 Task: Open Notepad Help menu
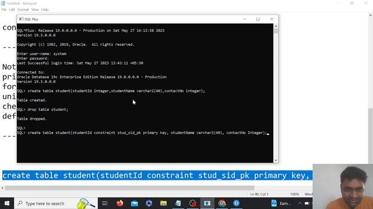[x=45, y=10]
